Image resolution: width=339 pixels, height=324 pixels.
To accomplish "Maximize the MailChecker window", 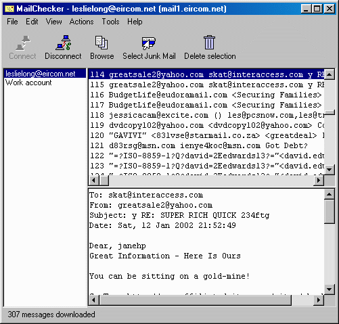I will pyautogui.click(x=317, y=9).
